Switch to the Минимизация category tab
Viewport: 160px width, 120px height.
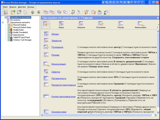click(x=140, y=25)
